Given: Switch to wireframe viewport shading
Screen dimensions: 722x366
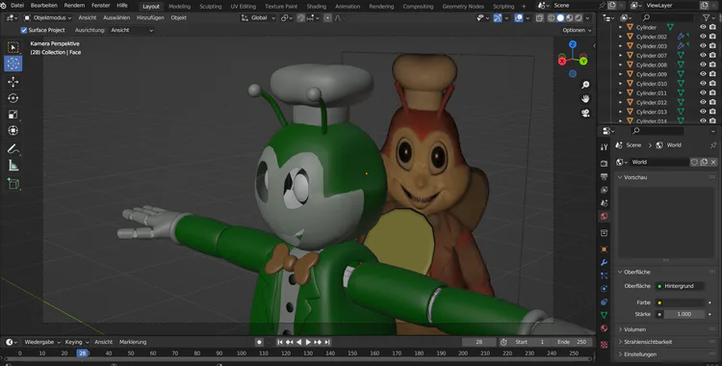Looking at the screenshot, I should (x=552, y=18).
